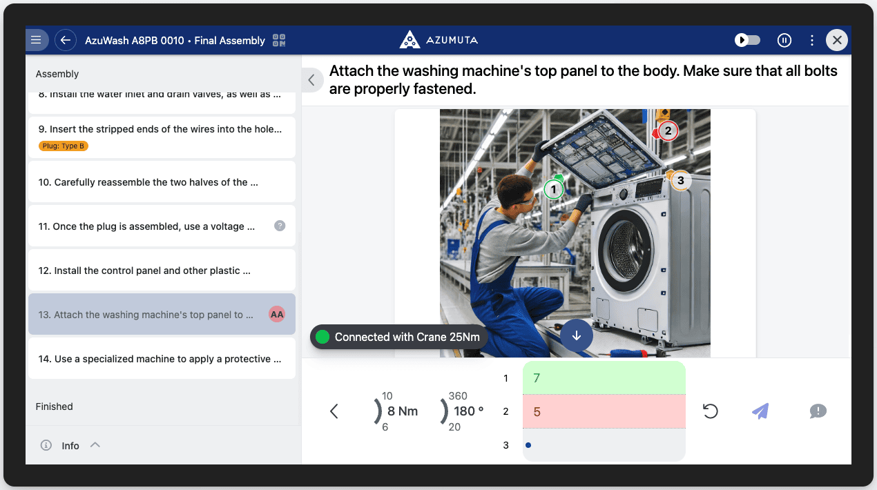Select the red measurement row 2
877x490 pixels.
tap(604, 412)
